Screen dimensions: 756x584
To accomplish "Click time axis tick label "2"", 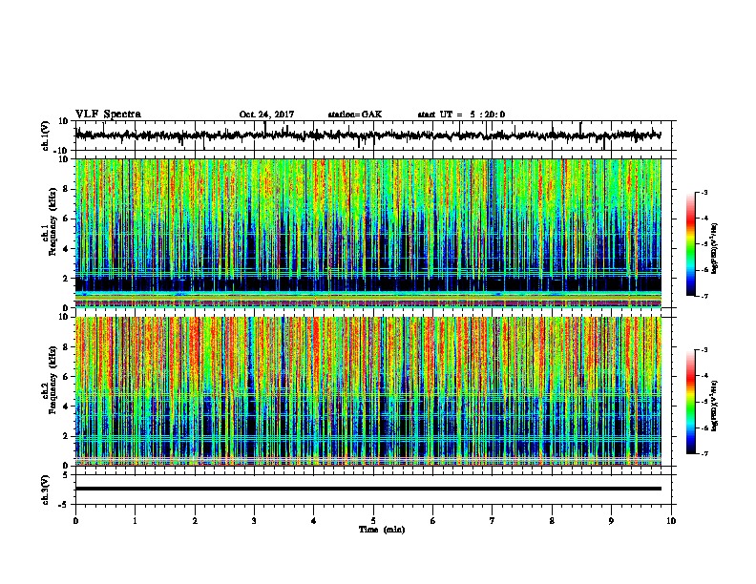I will pyautogui.click(x=195, y=521).
